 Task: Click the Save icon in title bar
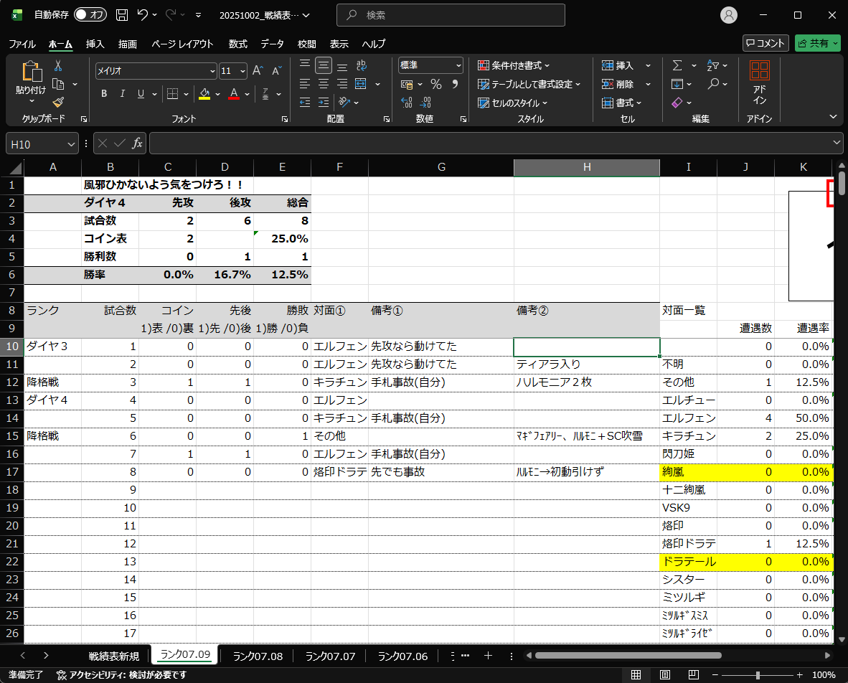122,15
